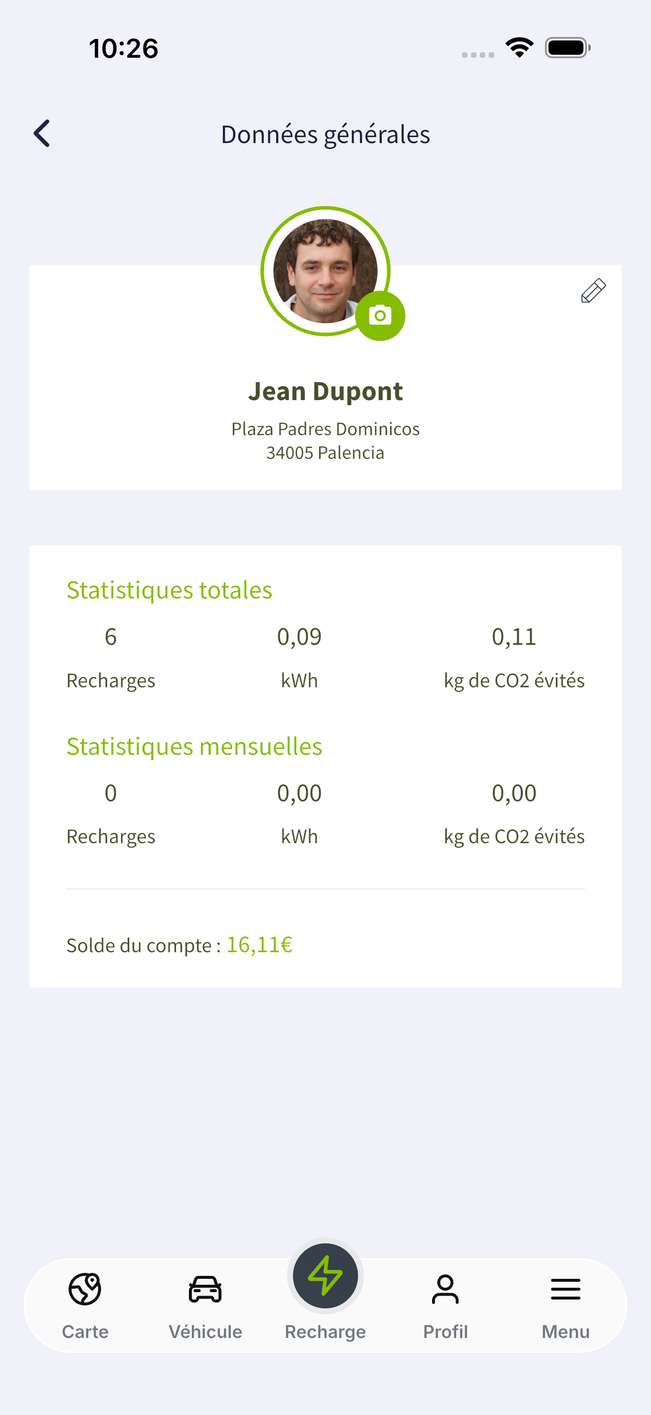651x1415 pixels.
Task: Tap the Recharge lightning bolt button
Action: point(325,1275)
